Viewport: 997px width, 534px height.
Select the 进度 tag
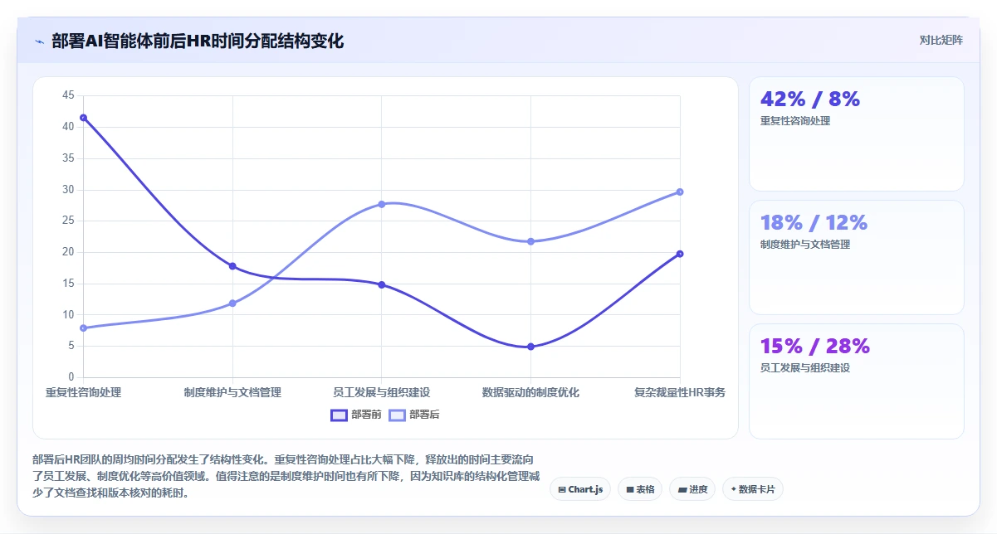tap(692, 489)
